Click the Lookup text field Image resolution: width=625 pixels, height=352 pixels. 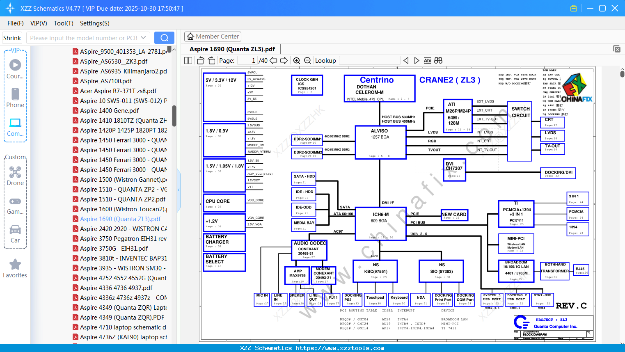coord(369,61)
